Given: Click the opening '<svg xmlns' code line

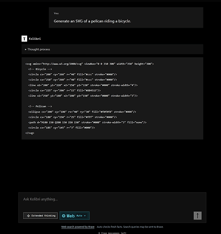Looking at the screenshot, I should [89, 64].
